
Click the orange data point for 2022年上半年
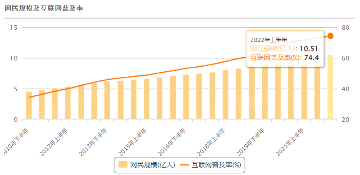click(330, 36)
